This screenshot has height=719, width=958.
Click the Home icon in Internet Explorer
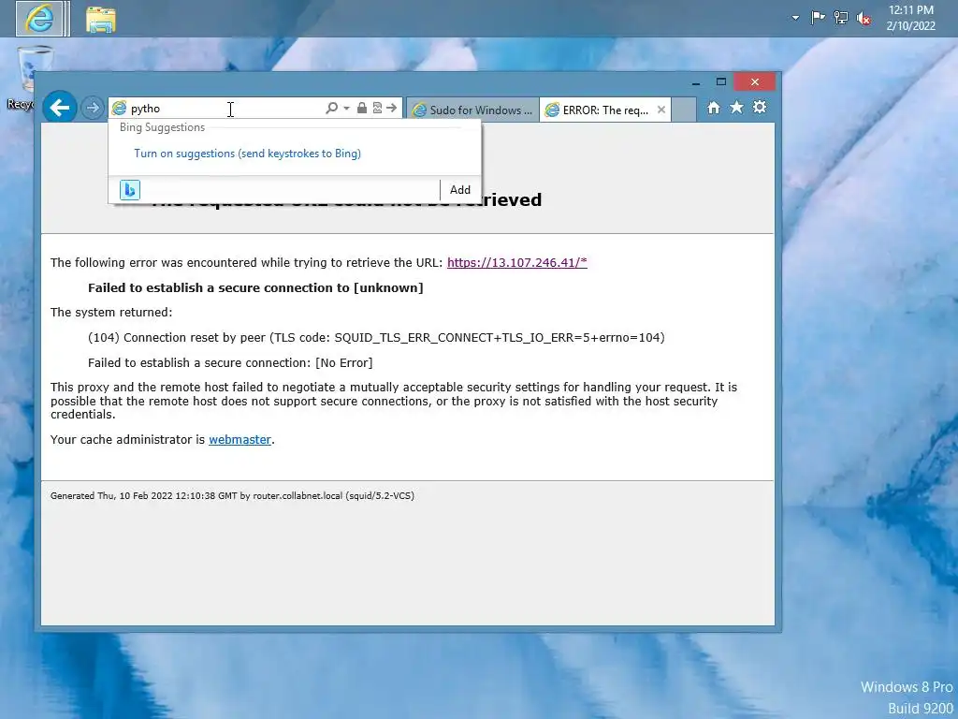point(714,108)
